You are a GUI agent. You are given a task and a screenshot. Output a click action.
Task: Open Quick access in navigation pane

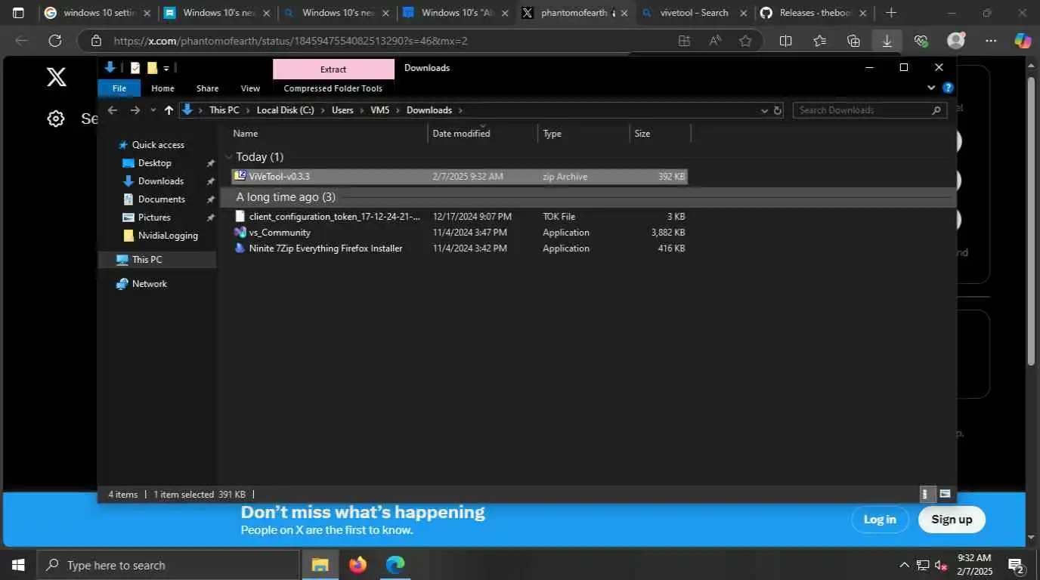point(158,145)
